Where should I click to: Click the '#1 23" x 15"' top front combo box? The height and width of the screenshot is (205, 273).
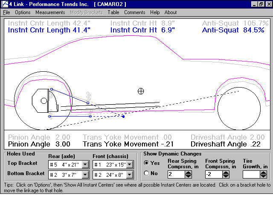pos(113,164)
